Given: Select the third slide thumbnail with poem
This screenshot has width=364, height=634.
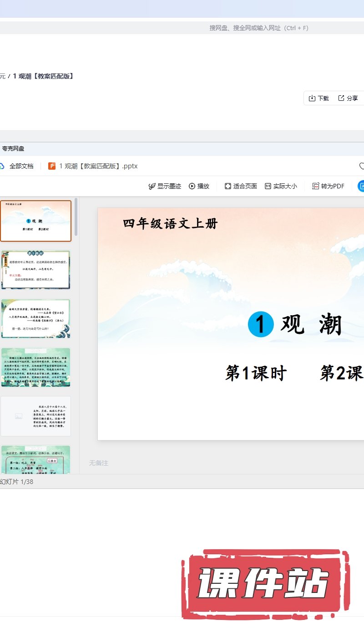Looking at the screenshot, I should pyautogui.click(x=35, y=318).
